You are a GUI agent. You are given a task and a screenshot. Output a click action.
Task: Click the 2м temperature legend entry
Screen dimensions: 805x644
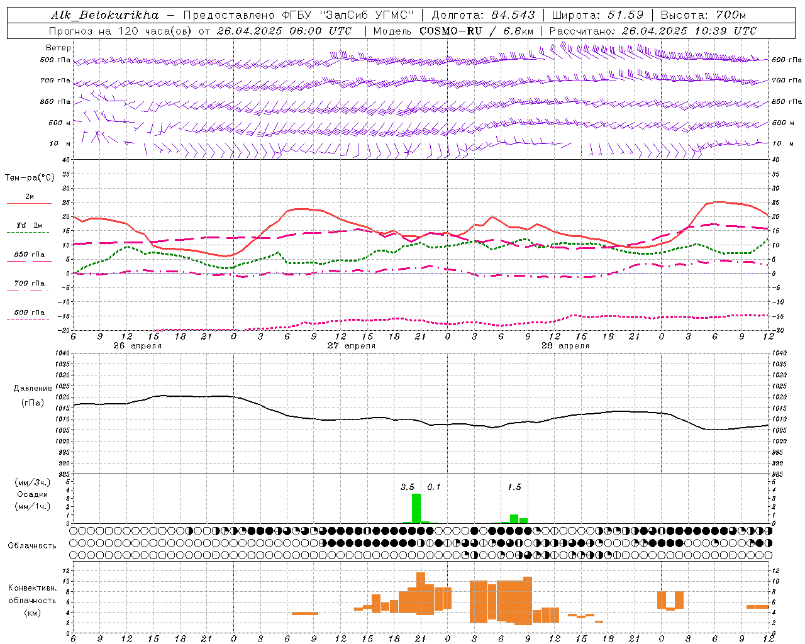pyautogui.click(x=30, y=196)
